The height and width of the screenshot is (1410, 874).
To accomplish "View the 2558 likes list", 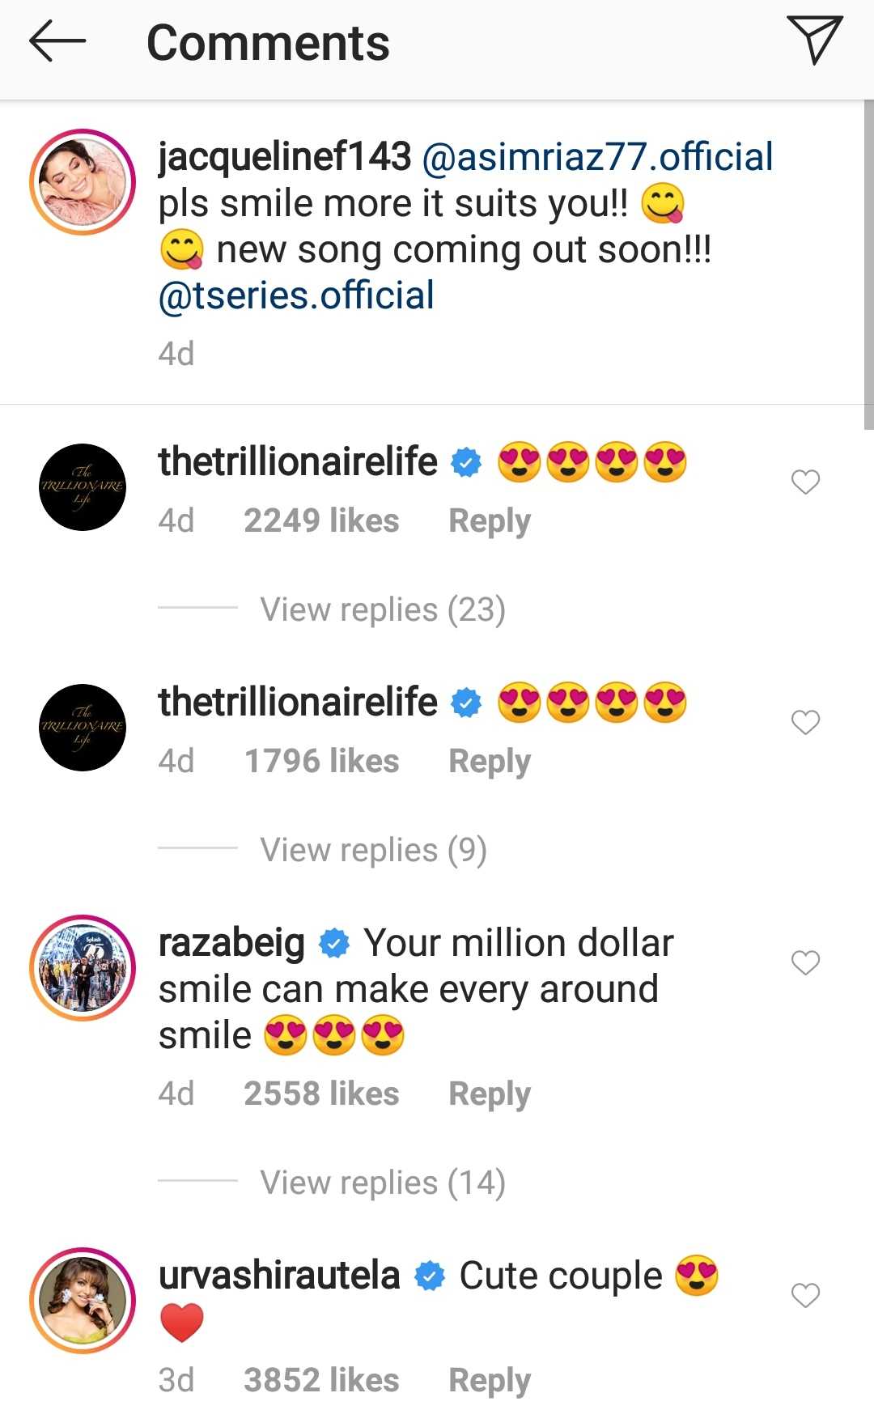I will [321, 1094].
